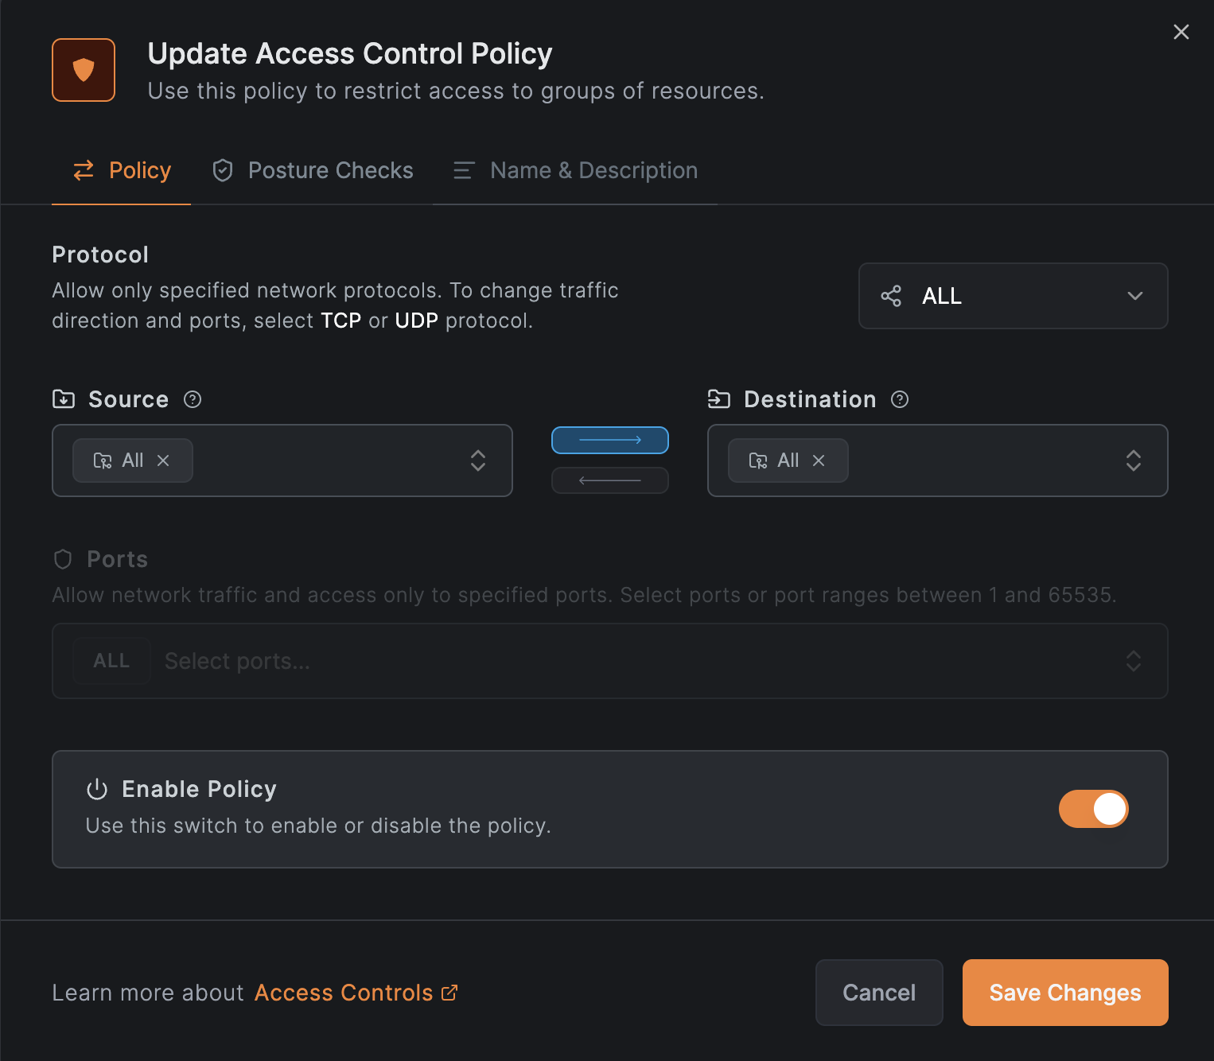The width and height of the screenshot is (1214, 1061).
Task: Open the ALL protocol dropdown
Action: point(1013,296)
